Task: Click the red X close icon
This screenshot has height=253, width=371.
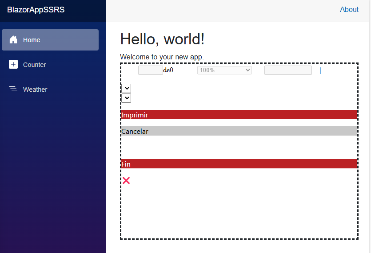Action: 126,180
